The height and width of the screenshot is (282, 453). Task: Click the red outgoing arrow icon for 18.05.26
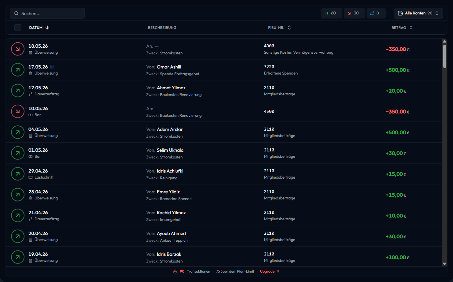coord(18,49)
